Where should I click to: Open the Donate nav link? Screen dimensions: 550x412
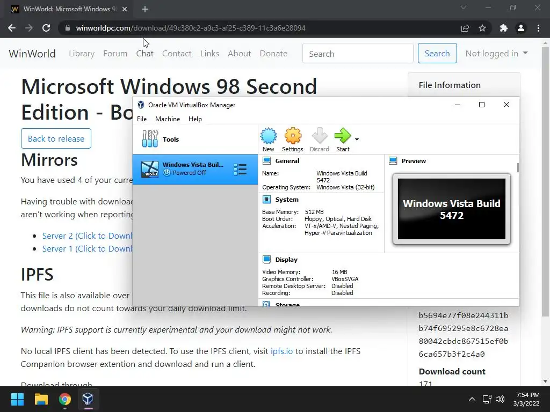click(x=273, y=54)
